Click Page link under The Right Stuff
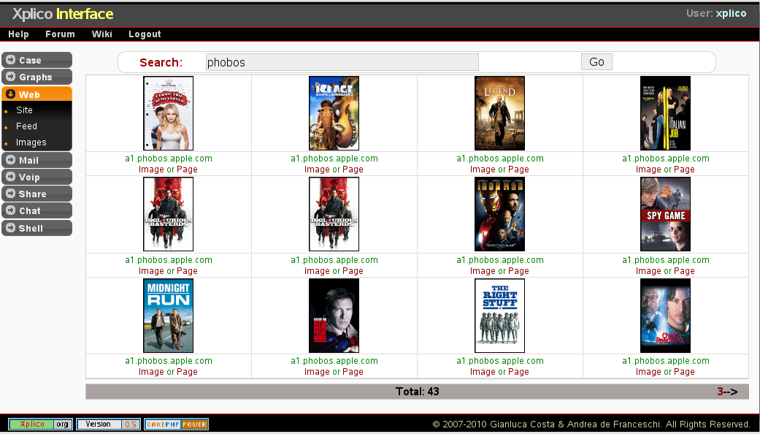The width and height of the screenshot is (760, 434). click(x=518, y=372)
